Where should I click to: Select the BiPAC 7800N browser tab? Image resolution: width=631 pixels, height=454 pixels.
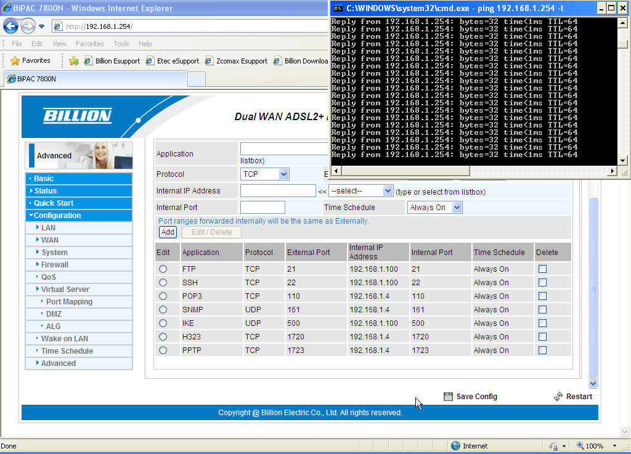click(96, 79)
